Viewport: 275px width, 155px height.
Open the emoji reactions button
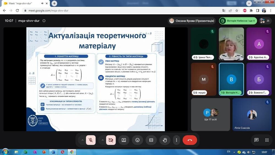click(x=138, y=140)
